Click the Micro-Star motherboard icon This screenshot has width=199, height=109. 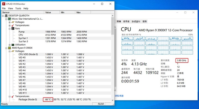pos(9,19)
